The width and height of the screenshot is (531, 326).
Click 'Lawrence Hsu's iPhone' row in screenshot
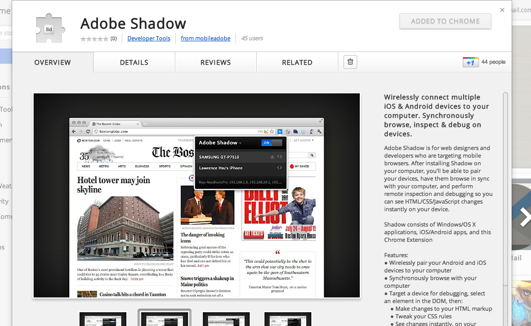point(241,168)
